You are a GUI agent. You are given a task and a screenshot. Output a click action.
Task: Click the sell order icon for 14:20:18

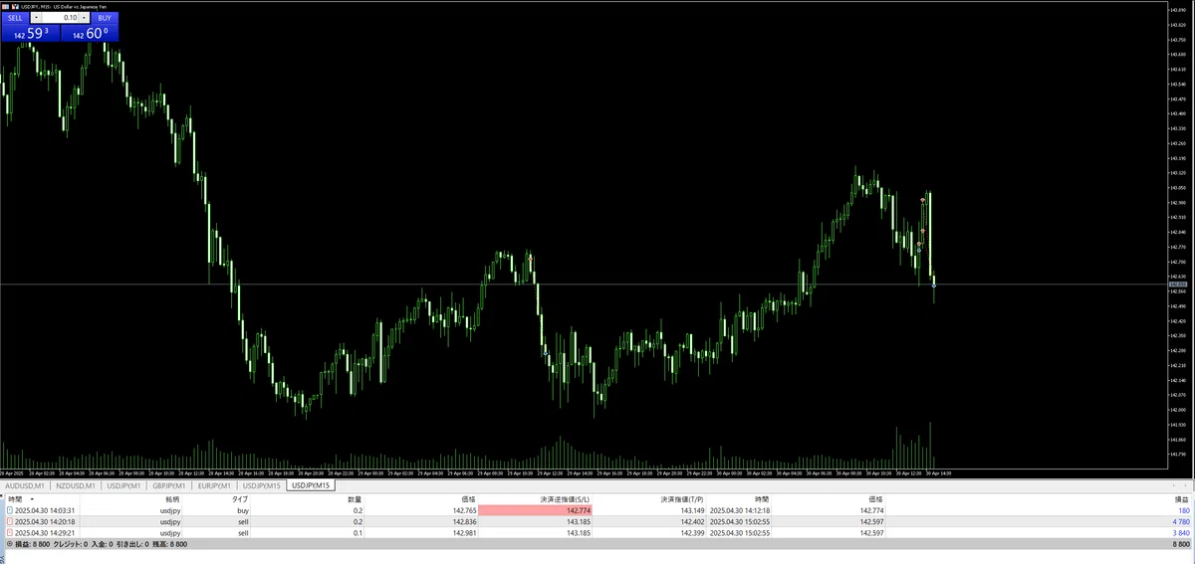[10, 521]
